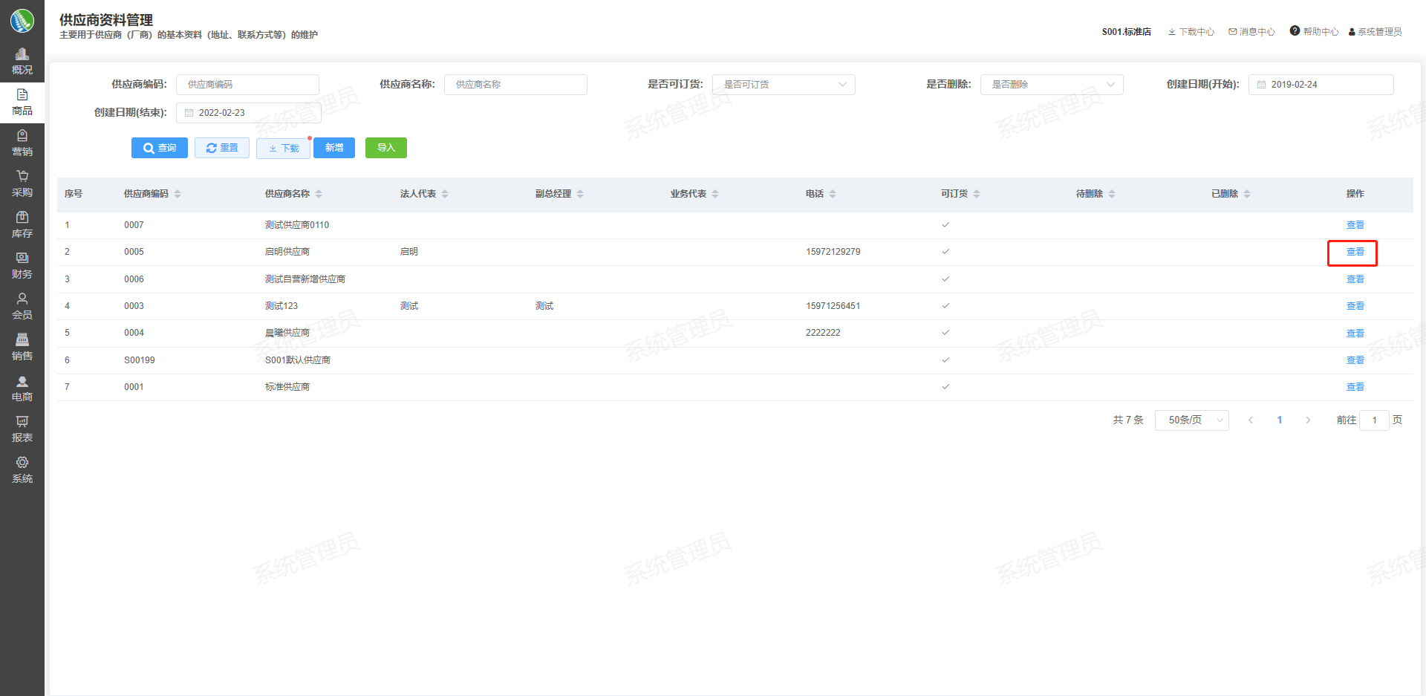
Task: Click the 新增 add button
Action: (x=334, y=148)
